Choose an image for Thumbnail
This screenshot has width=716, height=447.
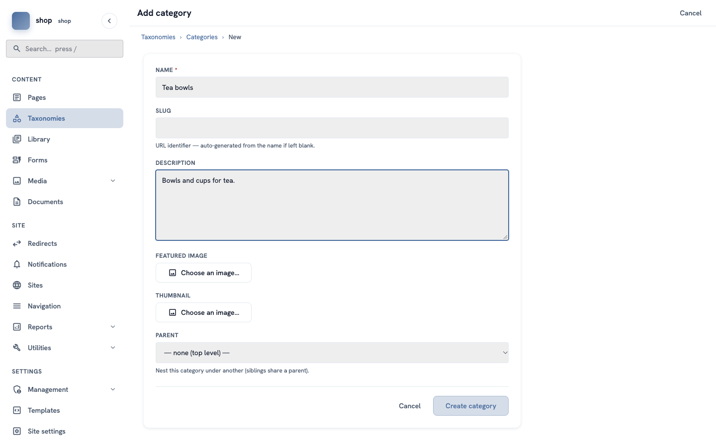[203, 312]
